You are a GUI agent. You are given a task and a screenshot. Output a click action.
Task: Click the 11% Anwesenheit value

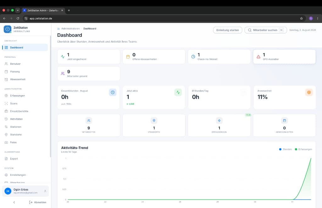click(263, 97)
